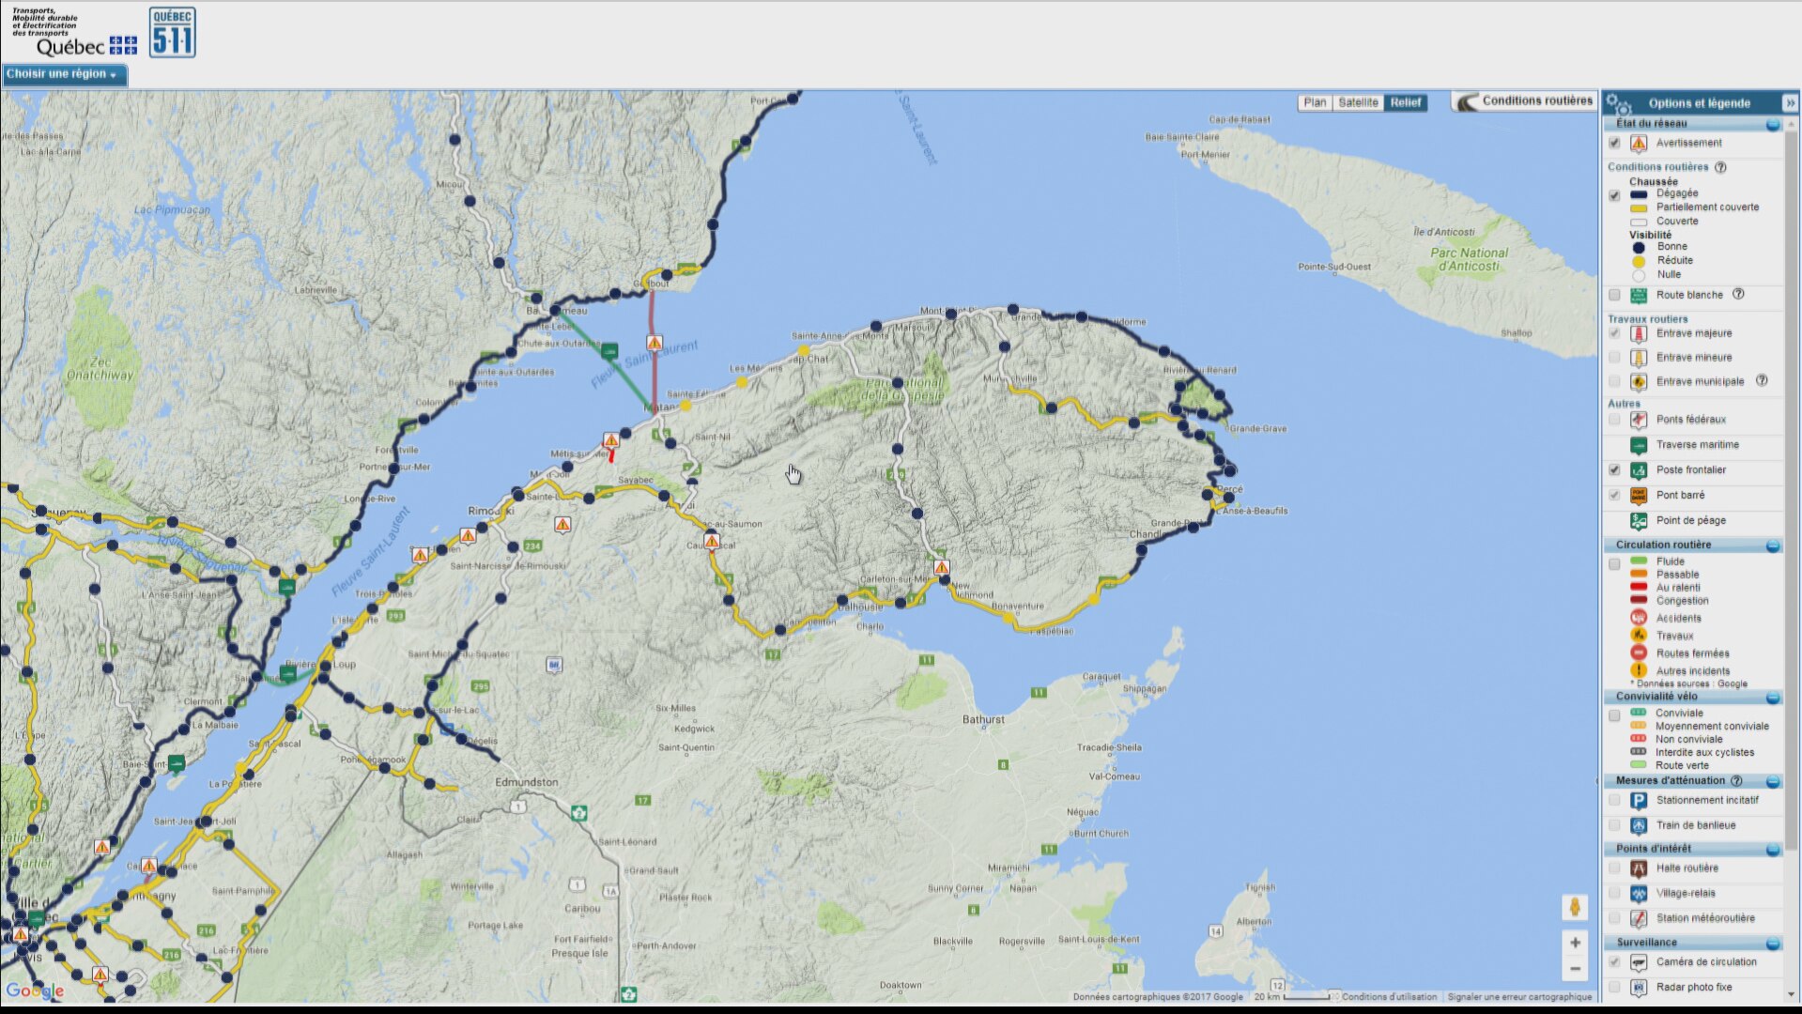The width and height of the screenshot is (1802, 1014).
Task: Switch to the Satellite map view
Action: click(1359, 102)
